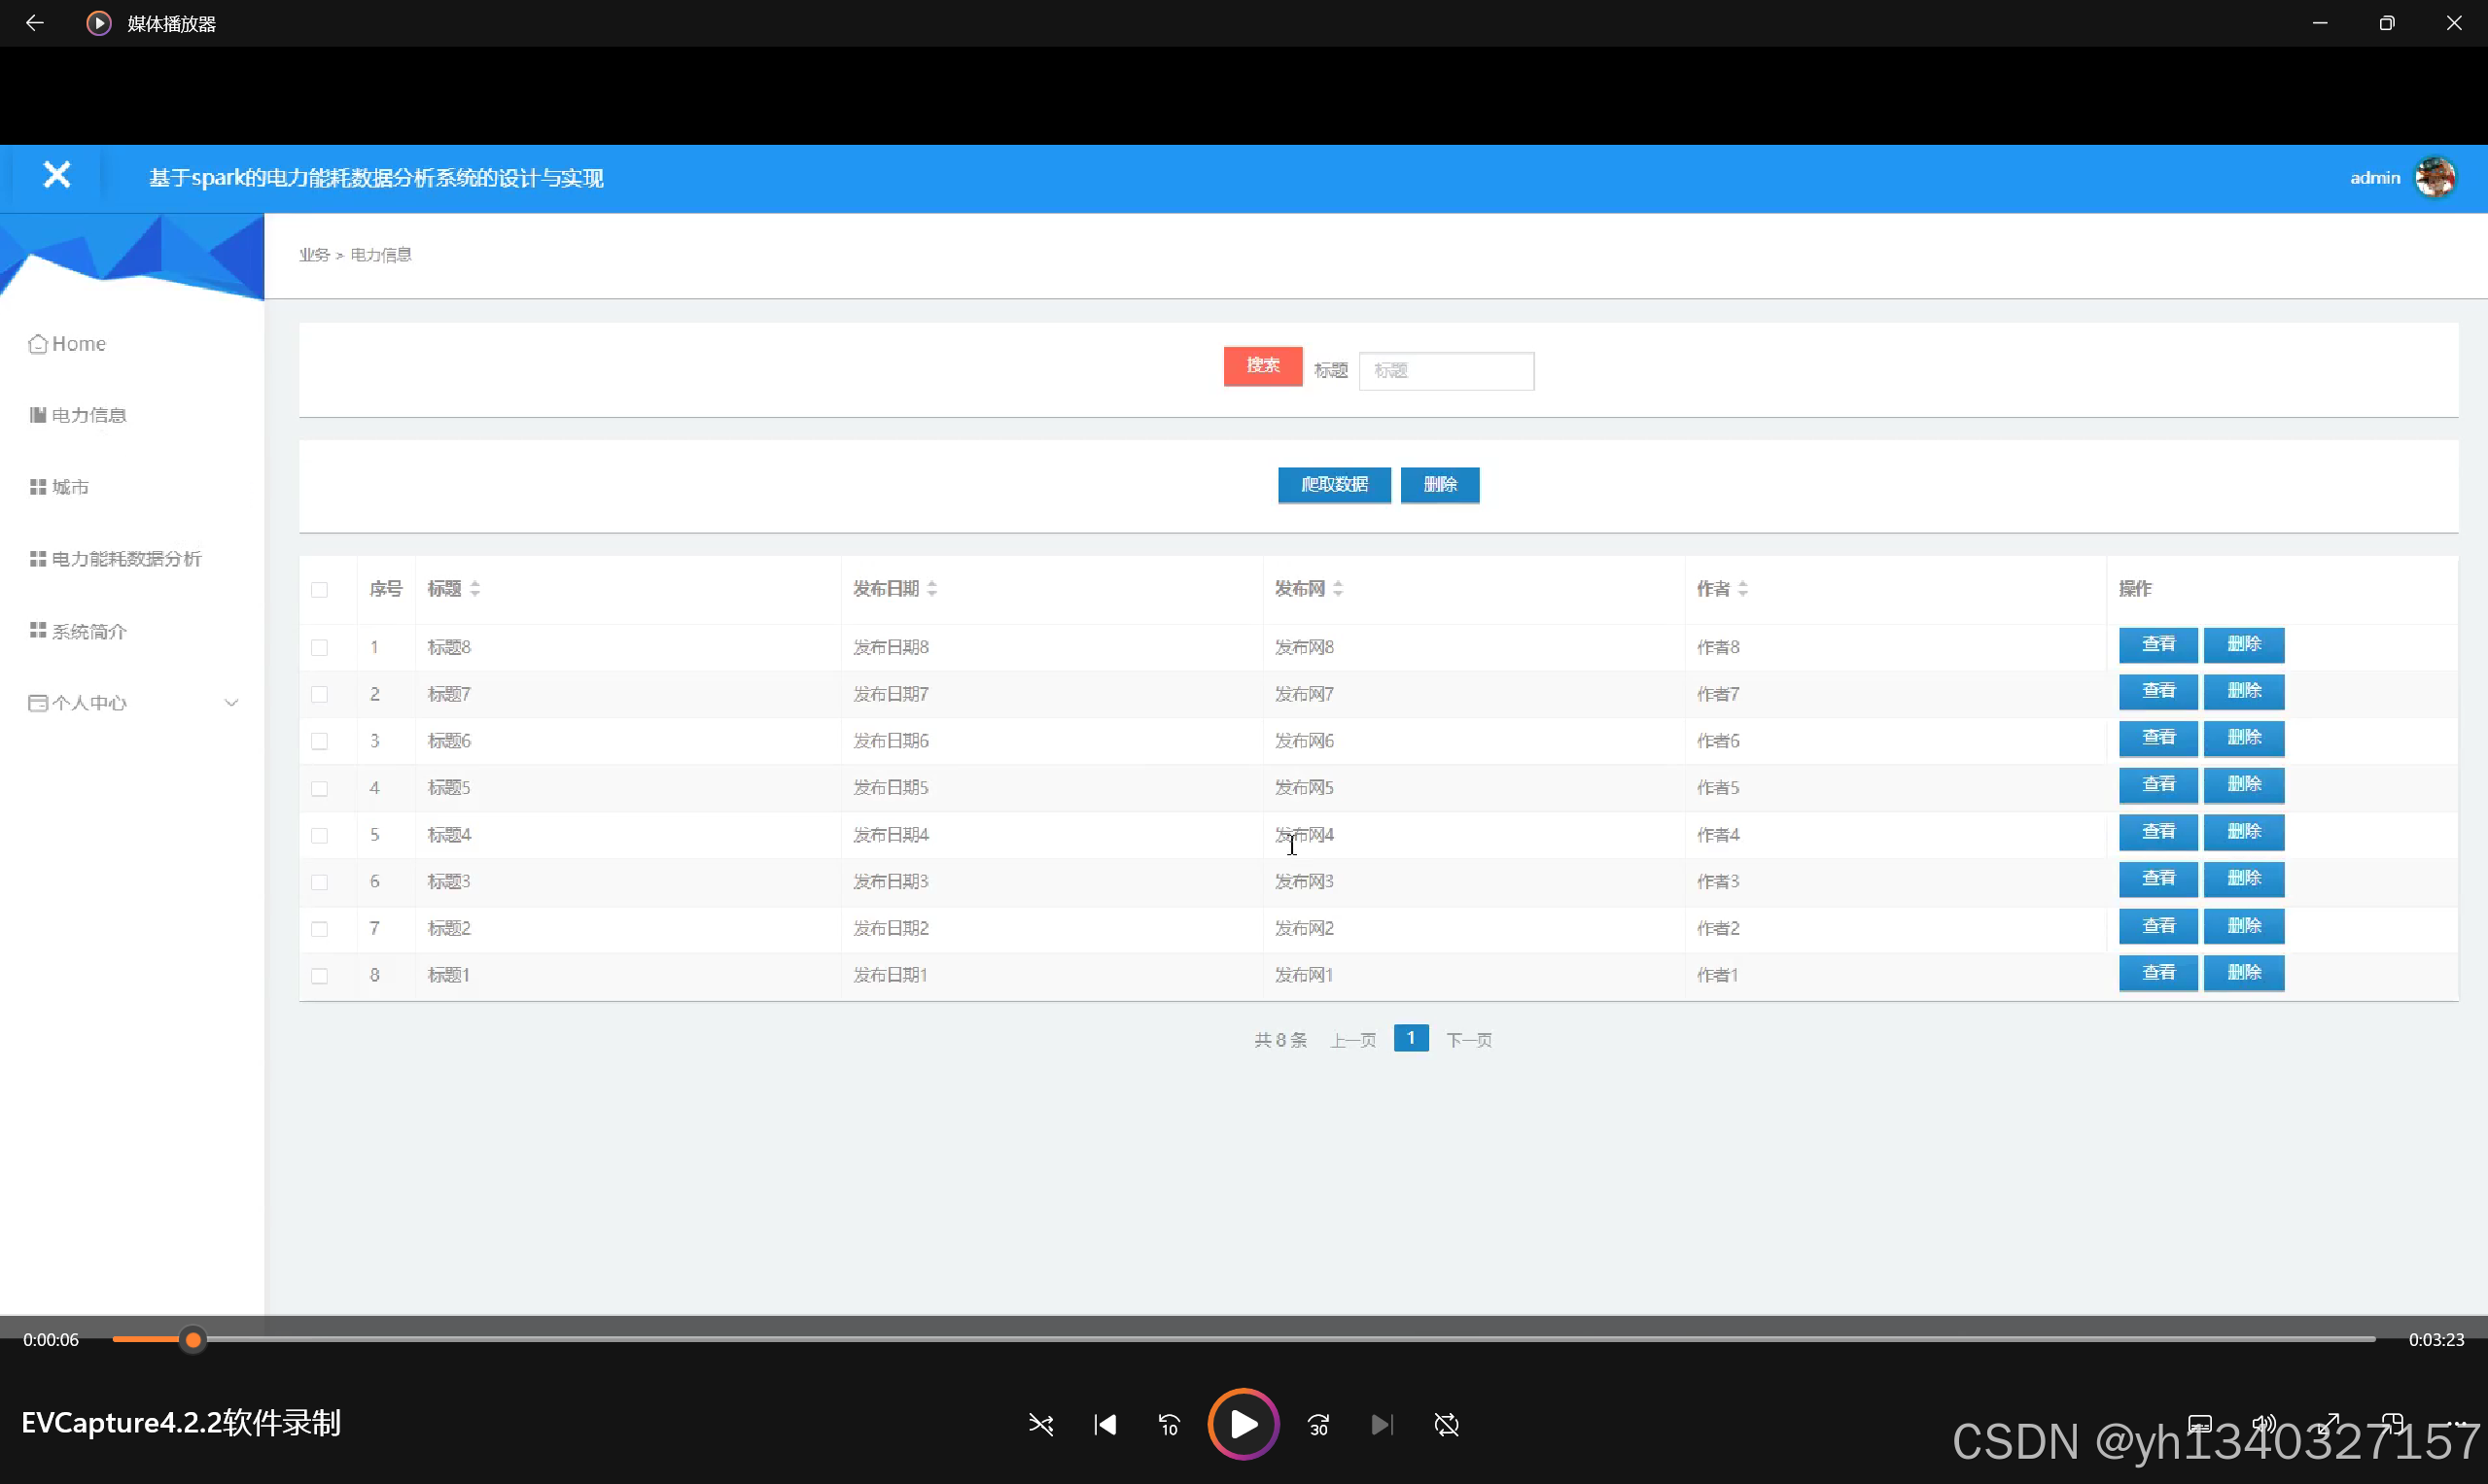This screenshot has width=2488, height=1484.
Task: Click the 爬取数据 button
Action: 1334,485
